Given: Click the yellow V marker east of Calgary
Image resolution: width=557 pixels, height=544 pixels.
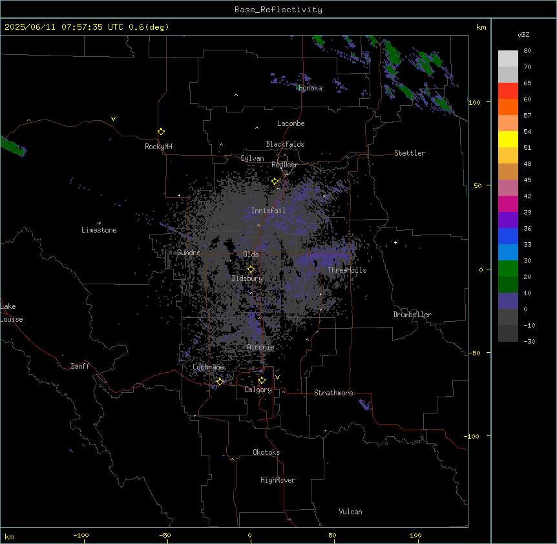Looking at the screenshot, I should [277, 377].
